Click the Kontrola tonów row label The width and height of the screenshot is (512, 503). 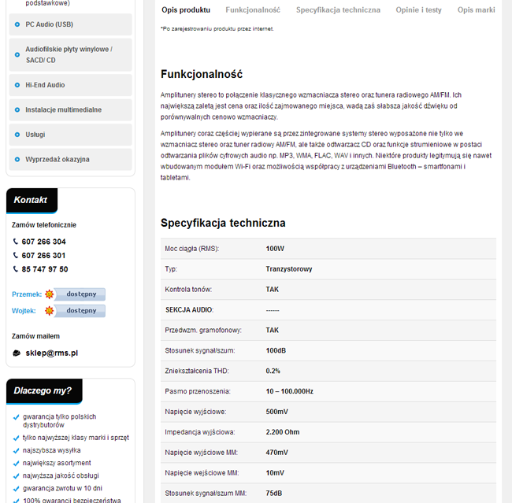188,290
